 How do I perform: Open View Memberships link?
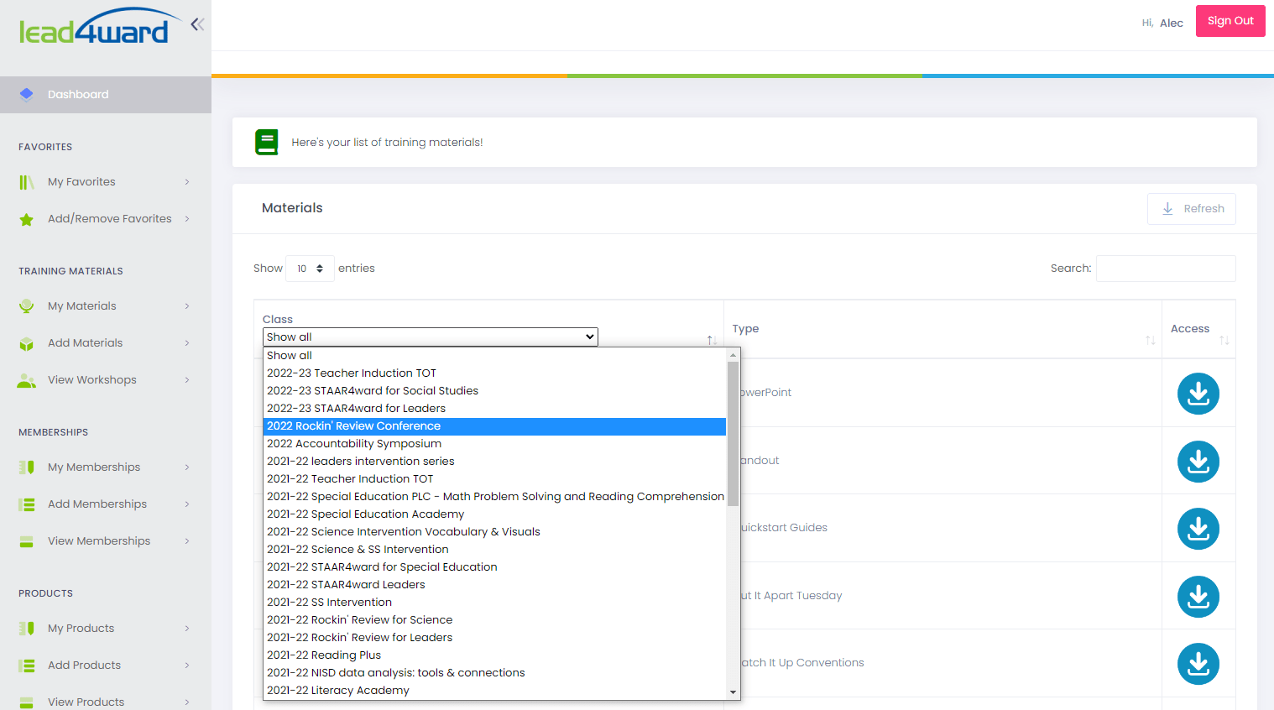[x=99, y=541]
